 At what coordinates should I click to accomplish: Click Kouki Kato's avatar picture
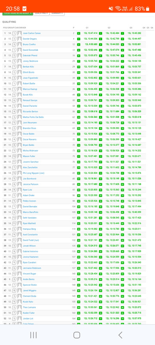coord(19,301)
